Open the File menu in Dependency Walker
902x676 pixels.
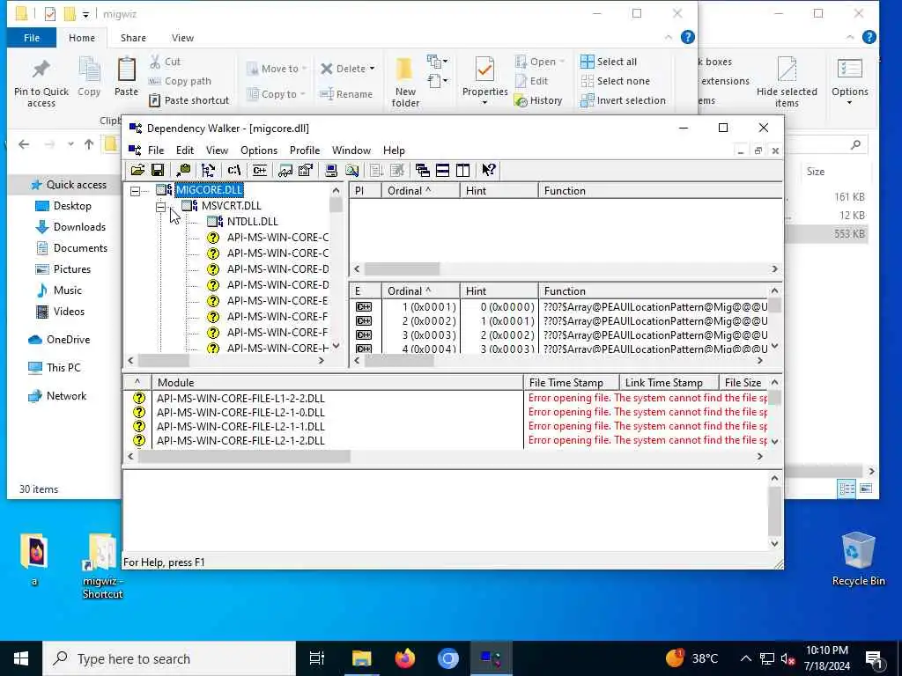click(156, 150)
